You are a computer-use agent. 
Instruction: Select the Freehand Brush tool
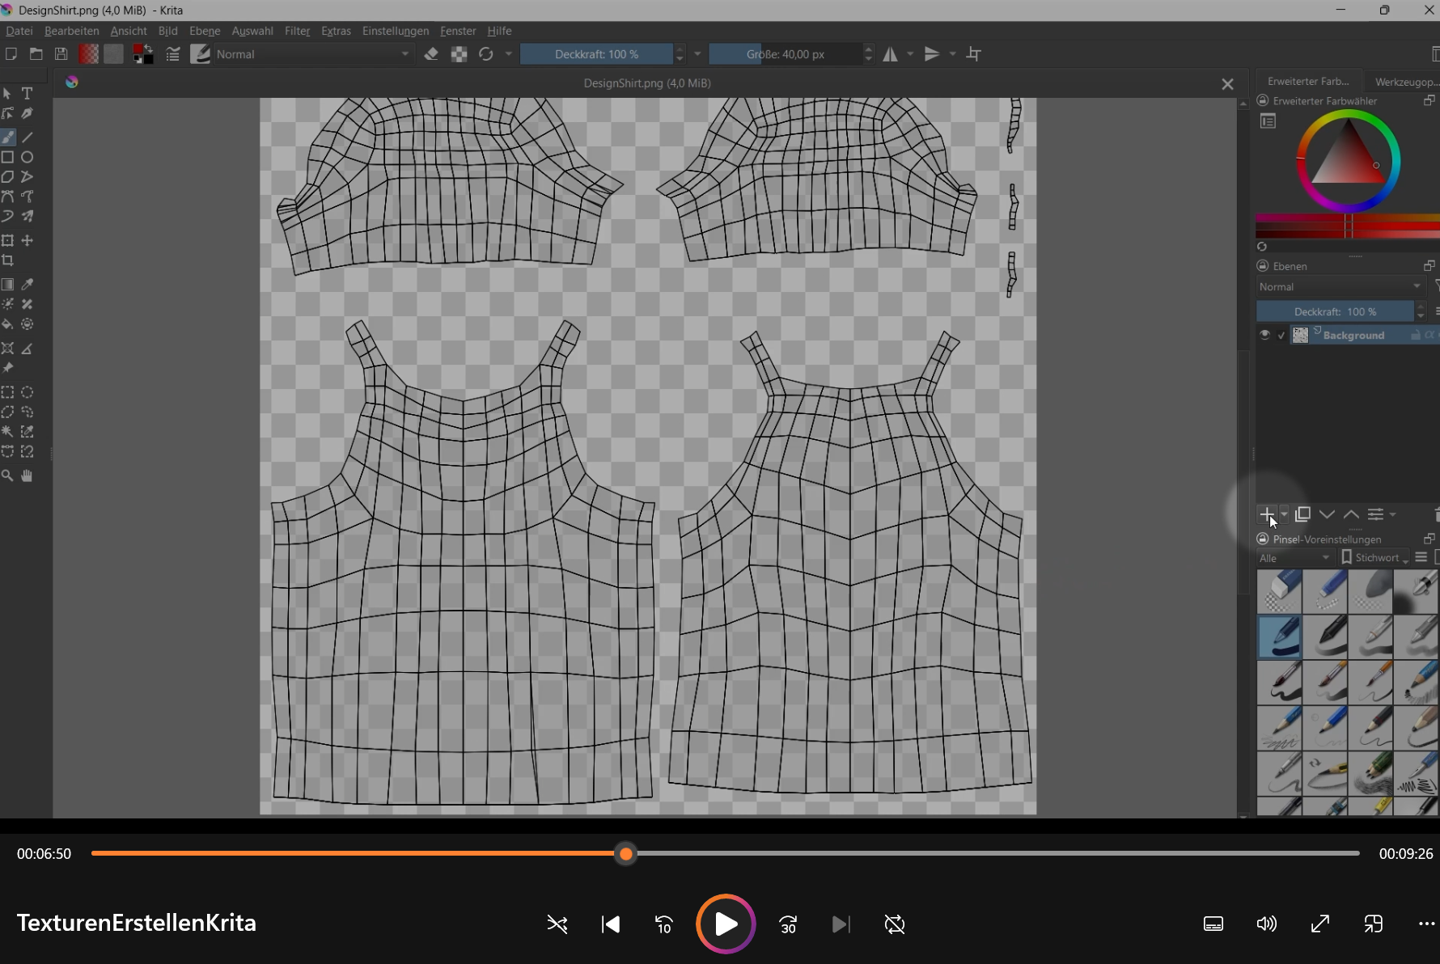(8, 137)
